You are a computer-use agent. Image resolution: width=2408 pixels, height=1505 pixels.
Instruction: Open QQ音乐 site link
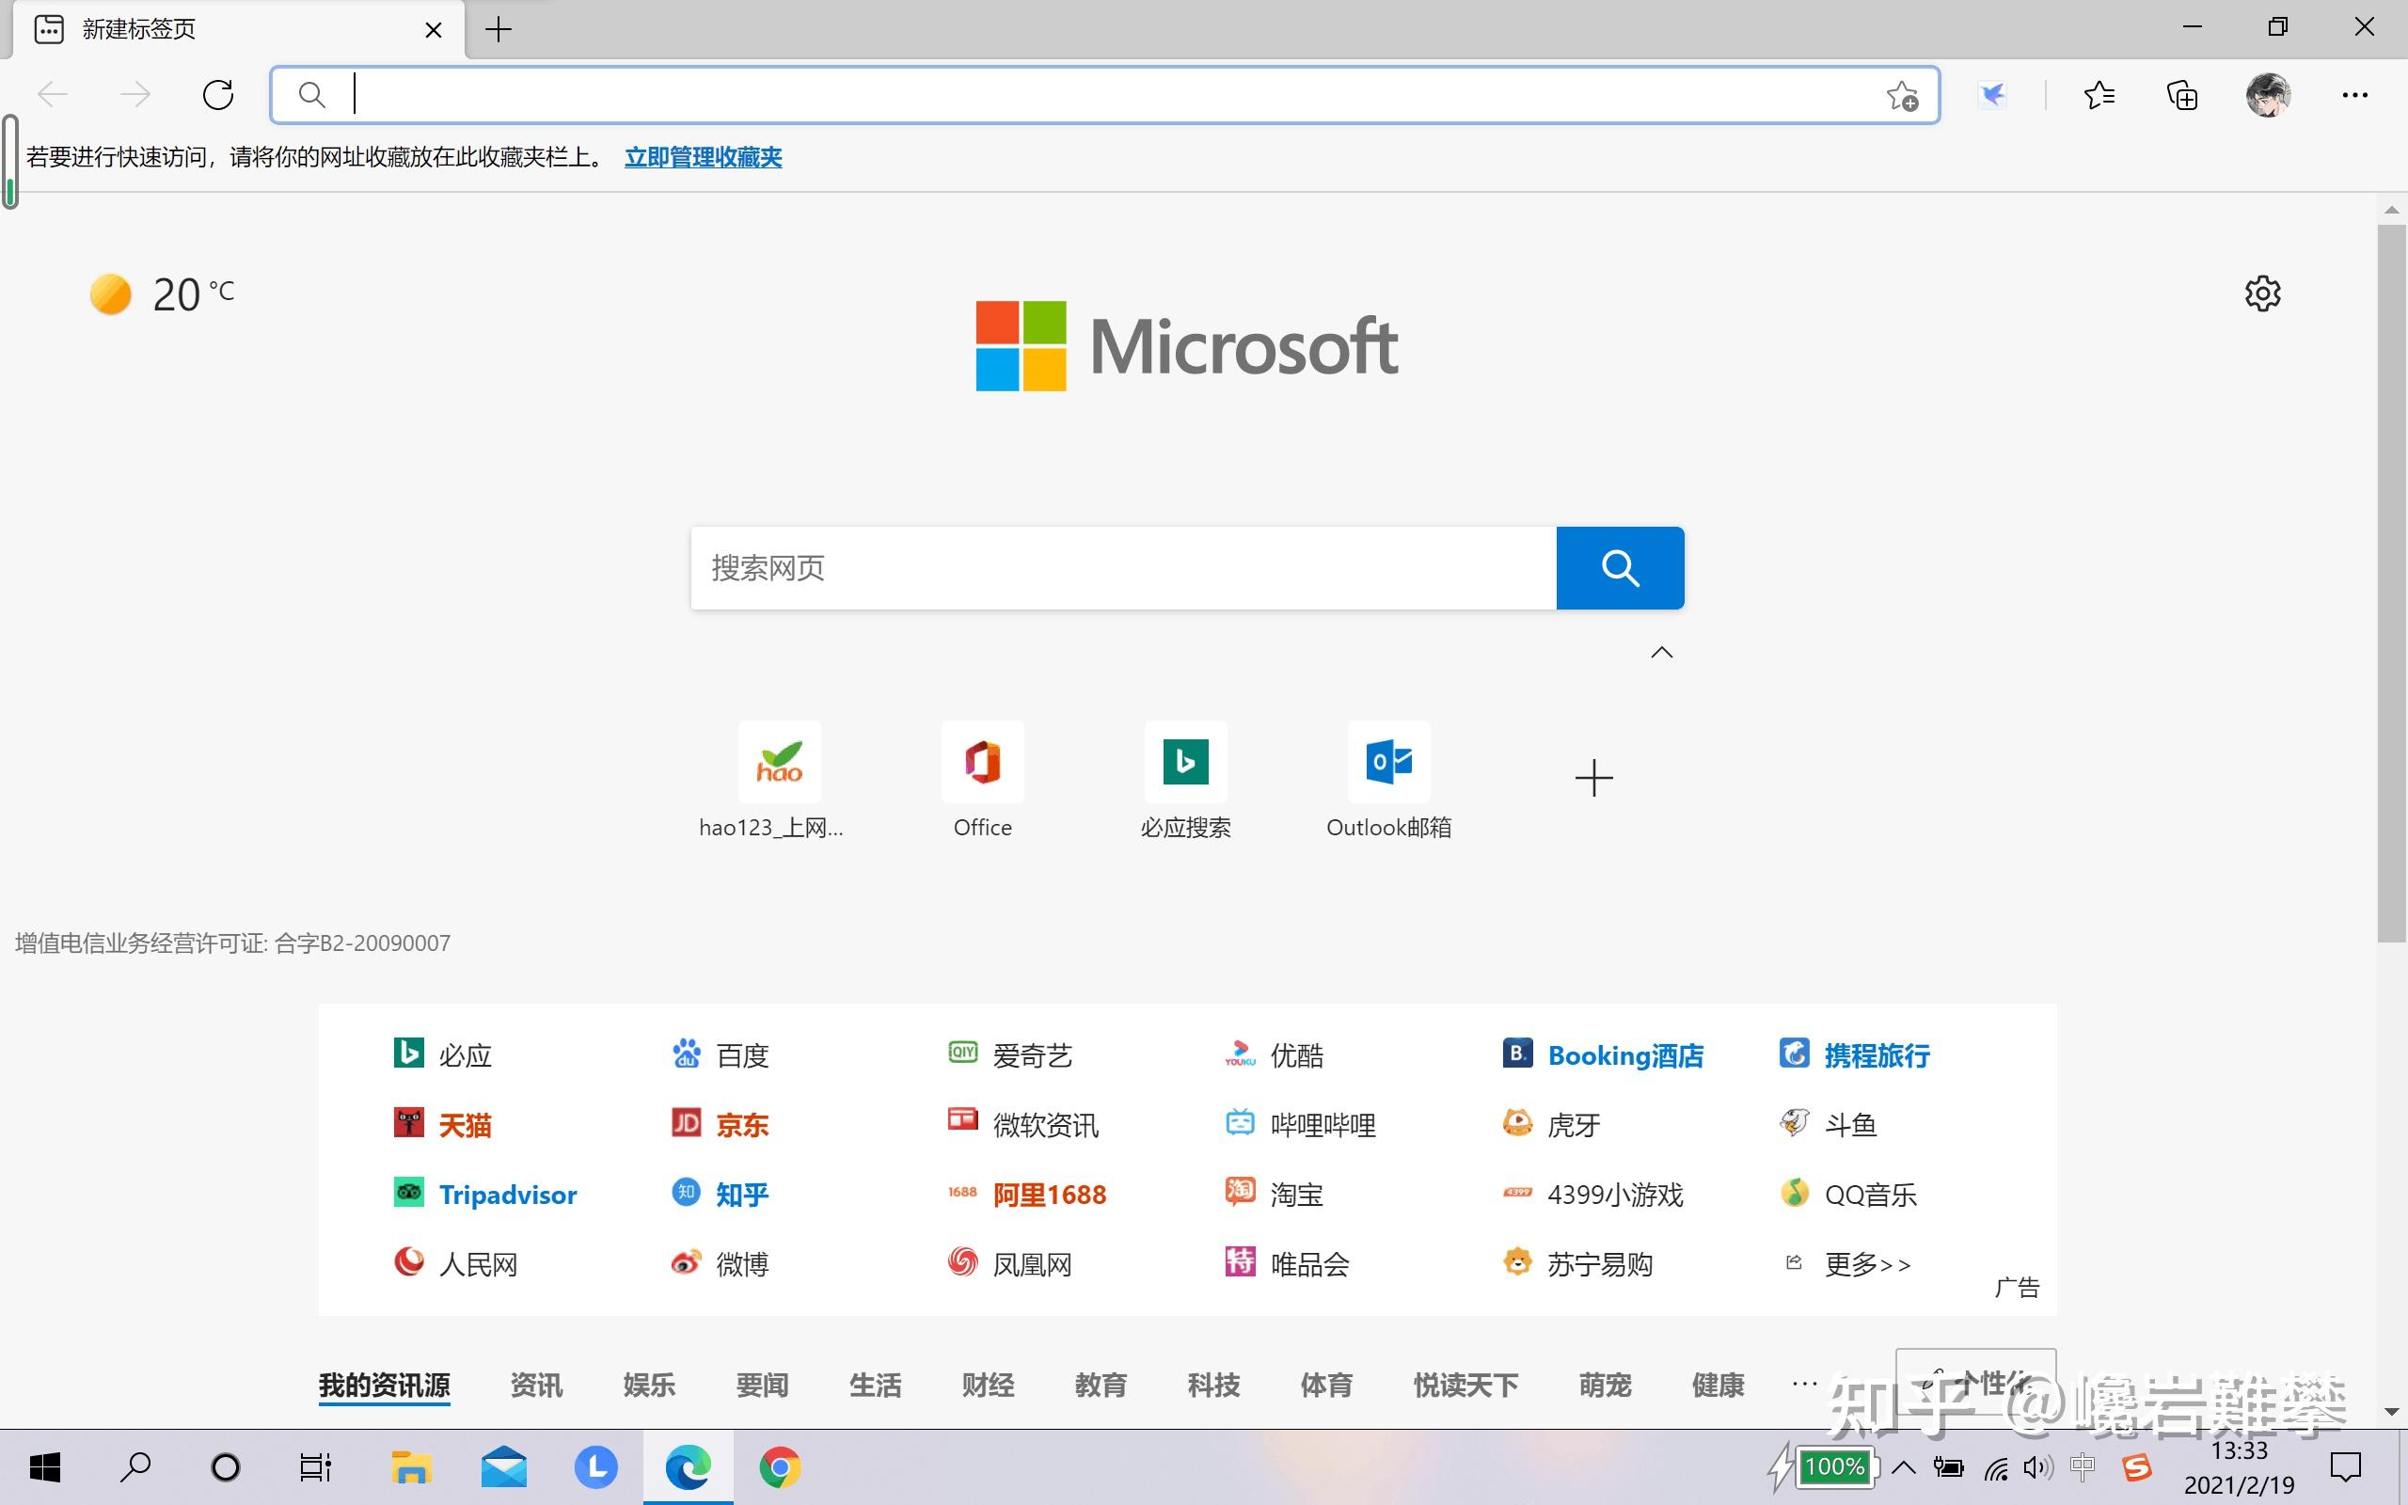pos(1848,1195)
